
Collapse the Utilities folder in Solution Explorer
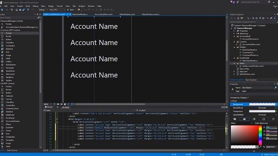[235, 47]
